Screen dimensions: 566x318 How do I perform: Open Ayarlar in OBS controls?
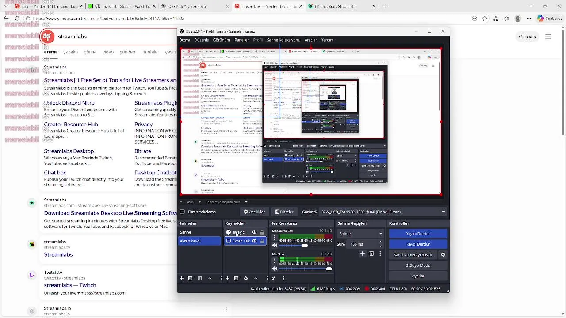click(x=418, y=276)
